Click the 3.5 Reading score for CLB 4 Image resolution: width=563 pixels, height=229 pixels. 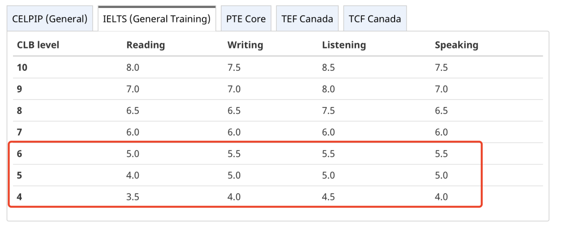(132, 197)
